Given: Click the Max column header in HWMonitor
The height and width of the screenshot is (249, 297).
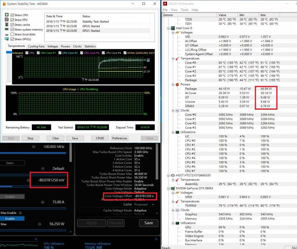Looking at the screenshot, I should click(269, 15).
